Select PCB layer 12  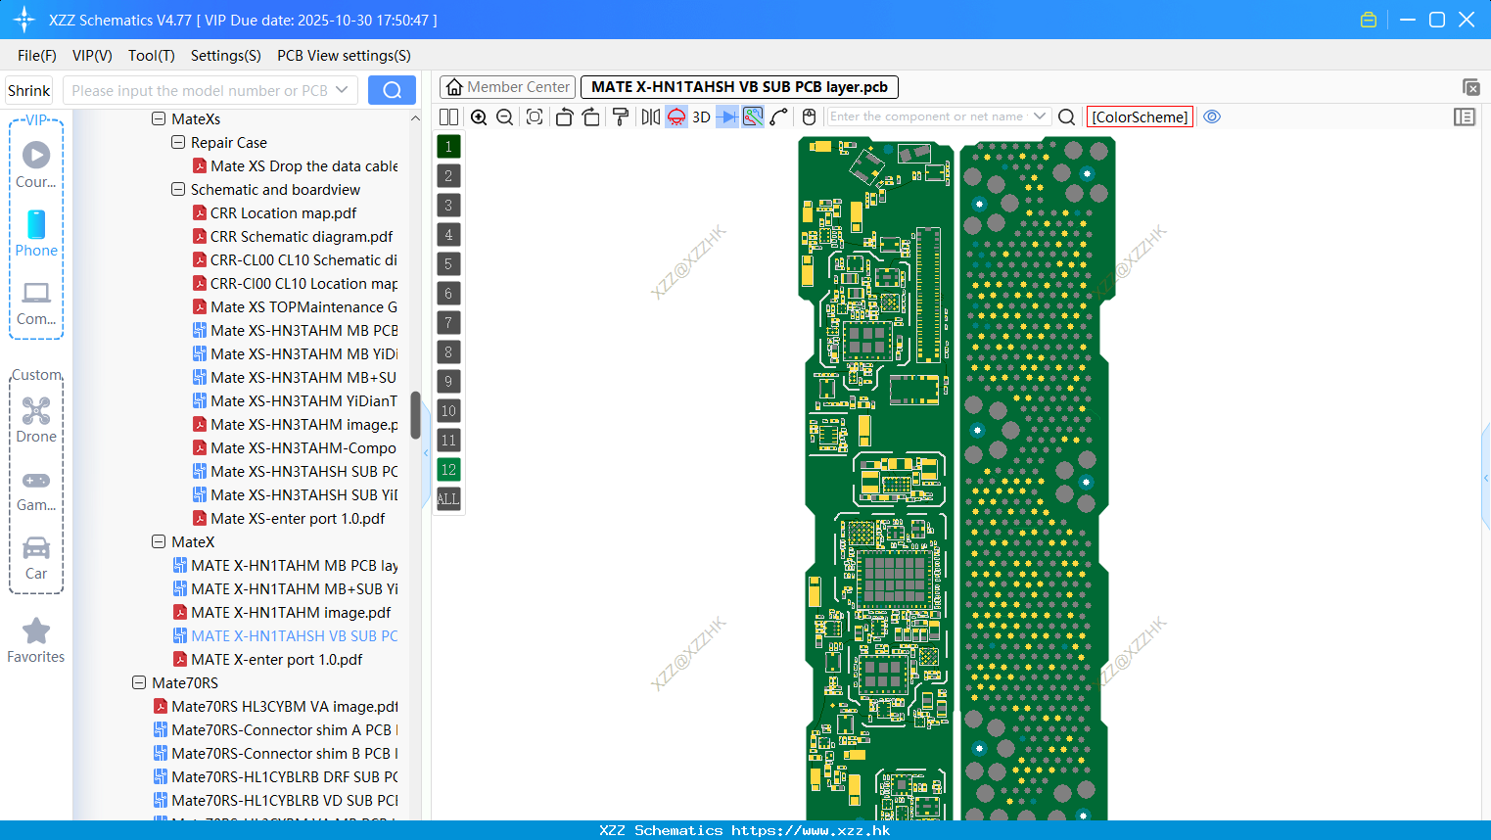pos(448,470)
